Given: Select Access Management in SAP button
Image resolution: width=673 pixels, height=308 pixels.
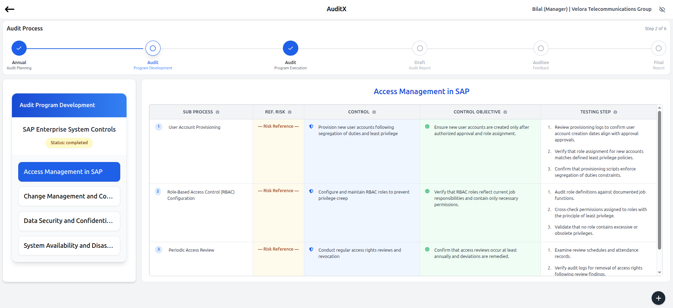Looking at the screenshot, I should tap(69, 172).
